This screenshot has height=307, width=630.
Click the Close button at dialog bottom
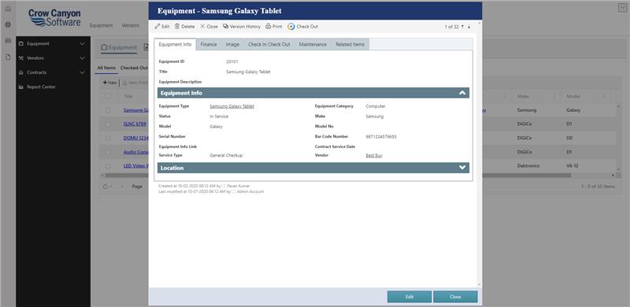click(x=455, y=297)
